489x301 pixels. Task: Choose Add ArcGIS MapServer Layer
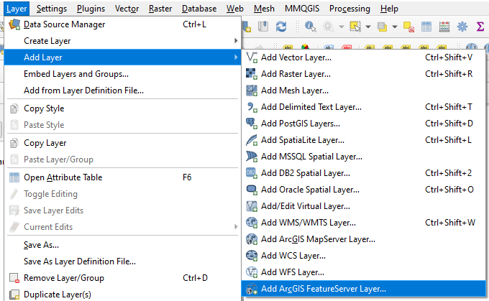point(364,239)
